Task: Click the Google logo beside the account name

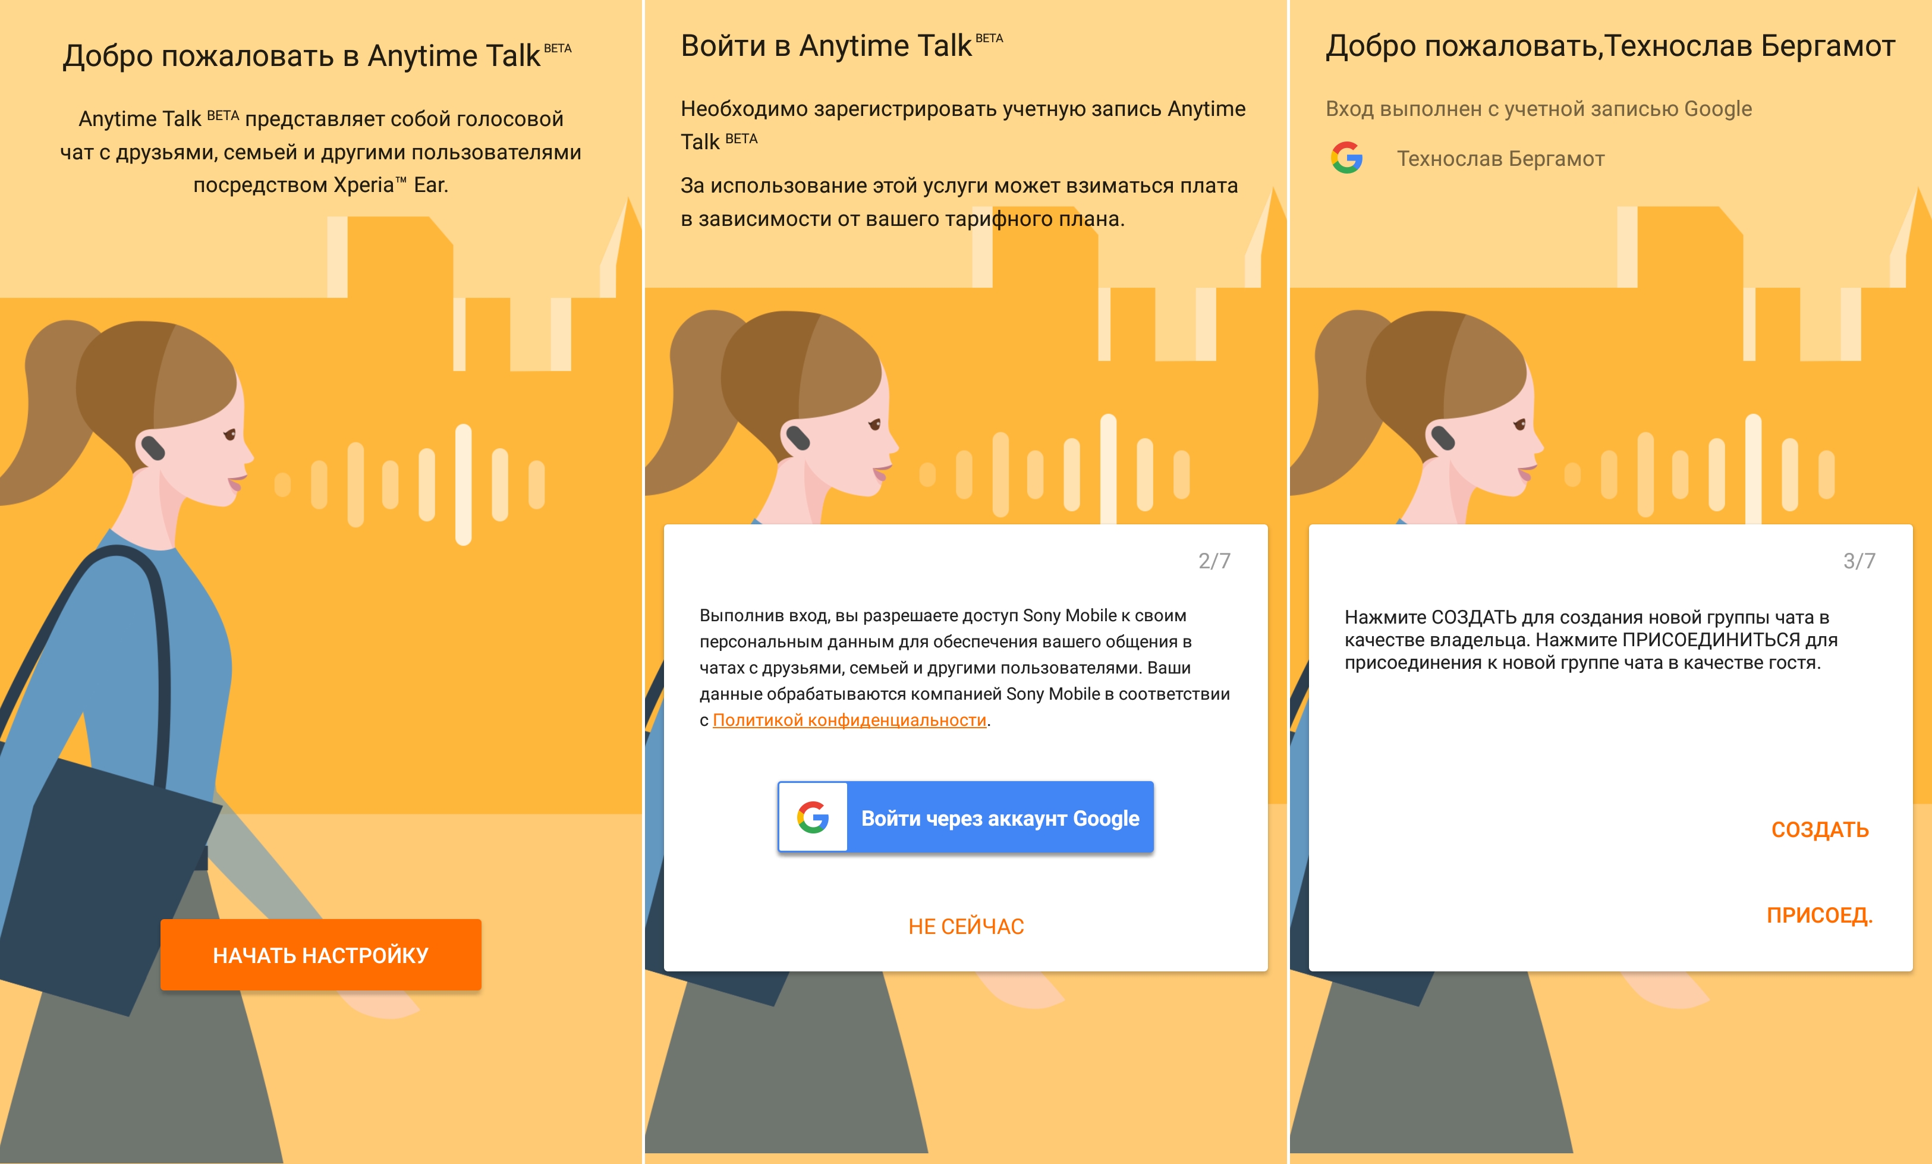Action: [x=1347, y=158]
